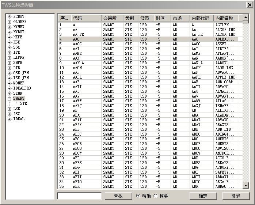Screen dimensions: 255x205
Task: Sort by the 交易所 column header
Action: pos(112,18)
